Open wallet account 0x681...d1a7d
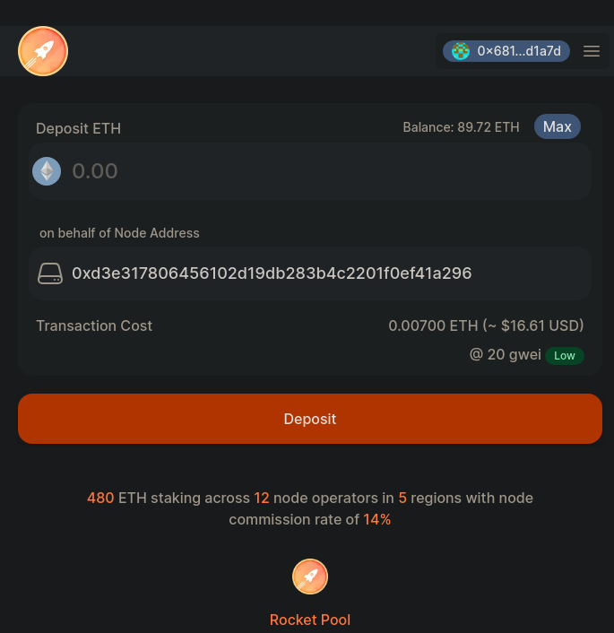 click(518, 51)
